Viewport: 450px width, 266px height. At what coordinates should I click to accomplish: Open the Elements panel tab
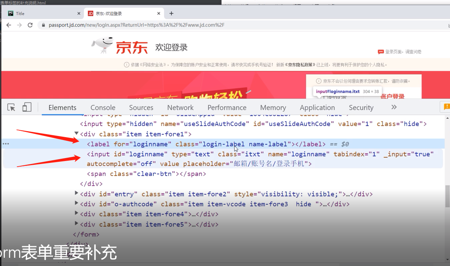click(x=62, y=108)
